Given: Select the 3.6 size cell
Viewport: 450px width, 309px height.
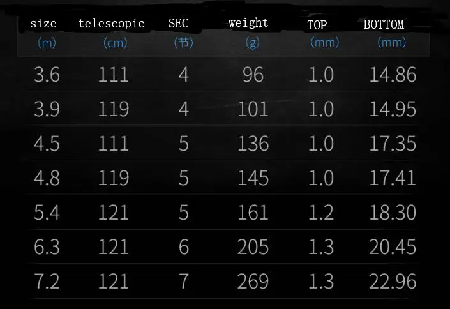Looking at the screenshot, I should (47, 75).
